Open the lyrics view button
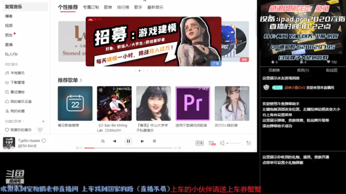This screenshot has height=194, width=346. (x=154, y=141)
